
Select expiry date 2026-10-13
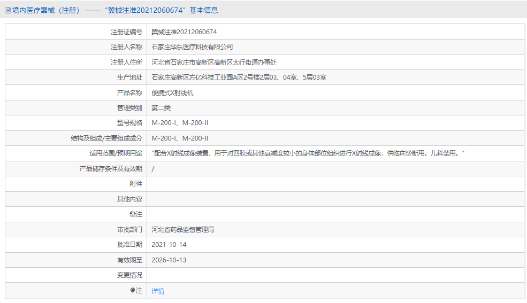click(x=169, y=260)
